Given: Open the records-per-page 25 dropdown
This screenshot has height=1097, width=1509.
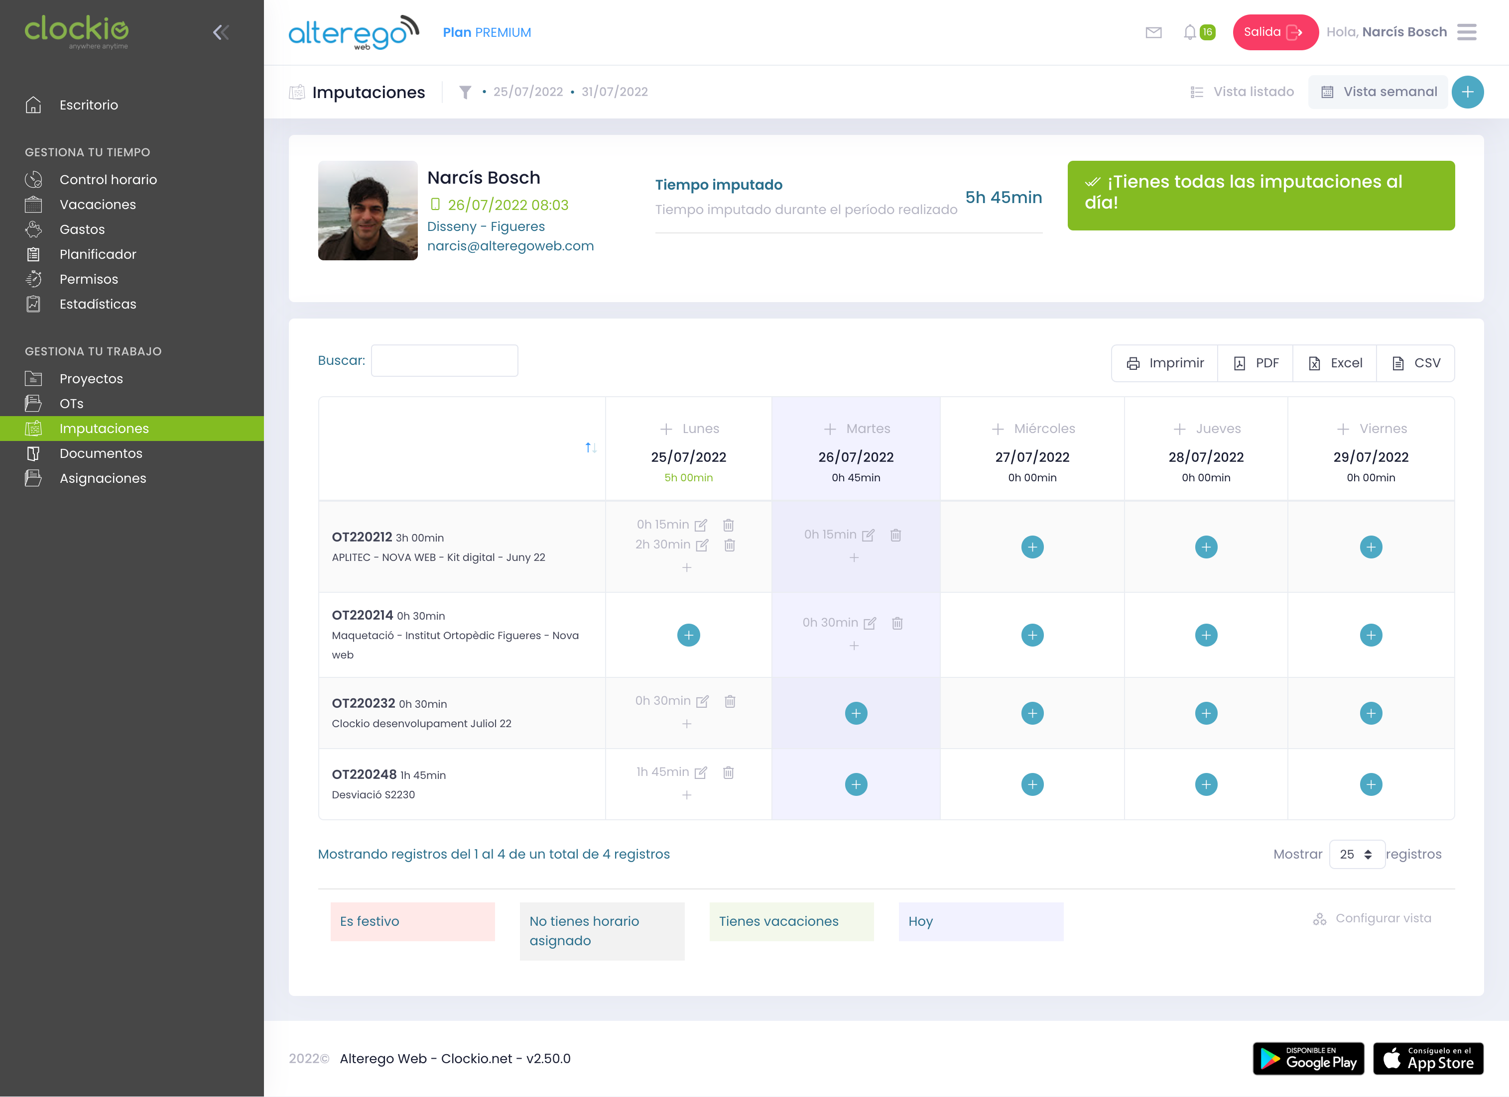Looking at the screenshot, I should click(1356, 854).
